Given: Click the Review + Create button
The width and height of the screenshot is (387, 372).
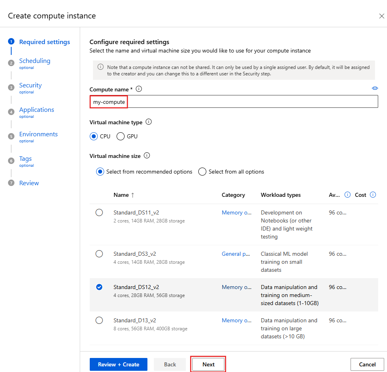Looking at the screenshot, I should click(118, 364).
